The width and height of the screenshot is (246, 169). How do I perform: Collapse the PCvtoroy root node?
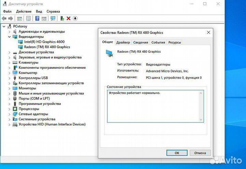point(4,27)
